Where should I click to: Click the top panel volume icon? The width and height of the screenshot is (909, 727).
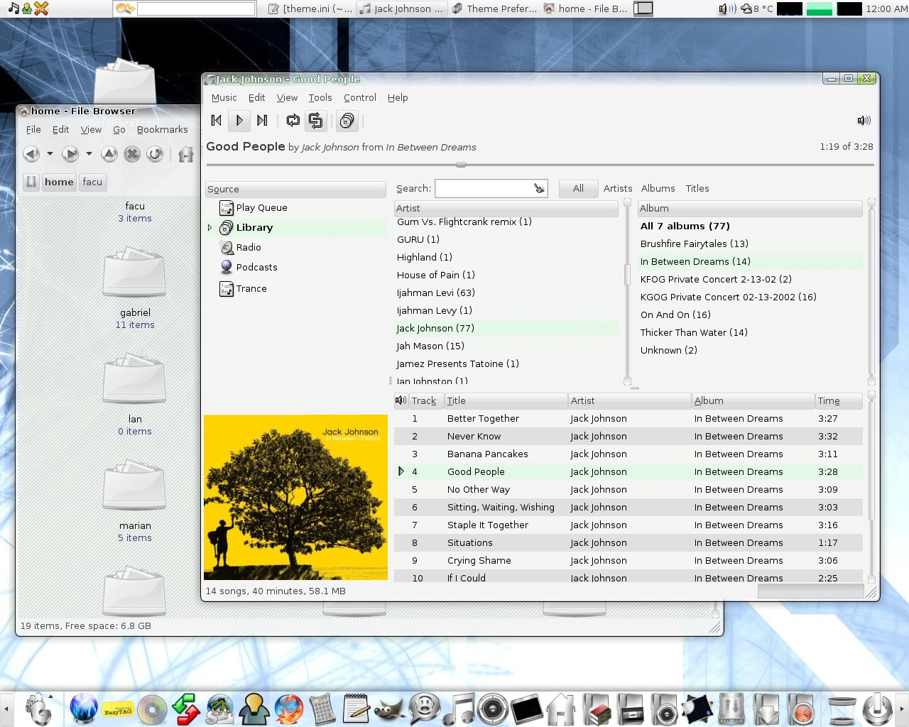click(727, 9)
